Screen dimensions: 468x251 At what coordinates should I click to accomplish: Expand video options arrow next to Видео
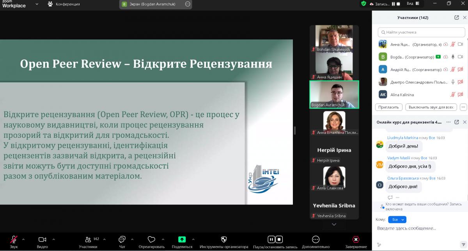[53, 239]
